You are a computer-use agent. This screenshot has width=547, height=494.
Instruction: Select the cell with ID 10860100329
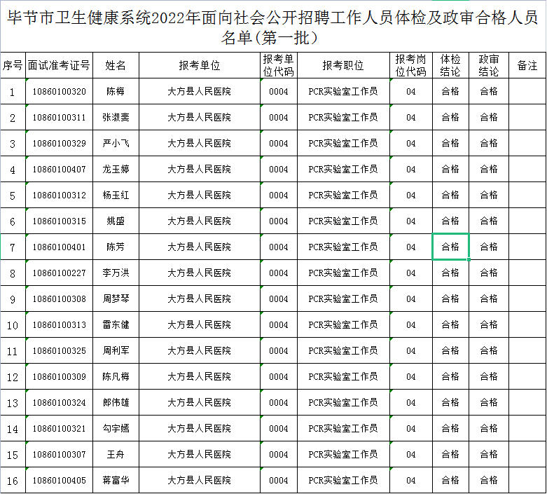click(59, 143)
